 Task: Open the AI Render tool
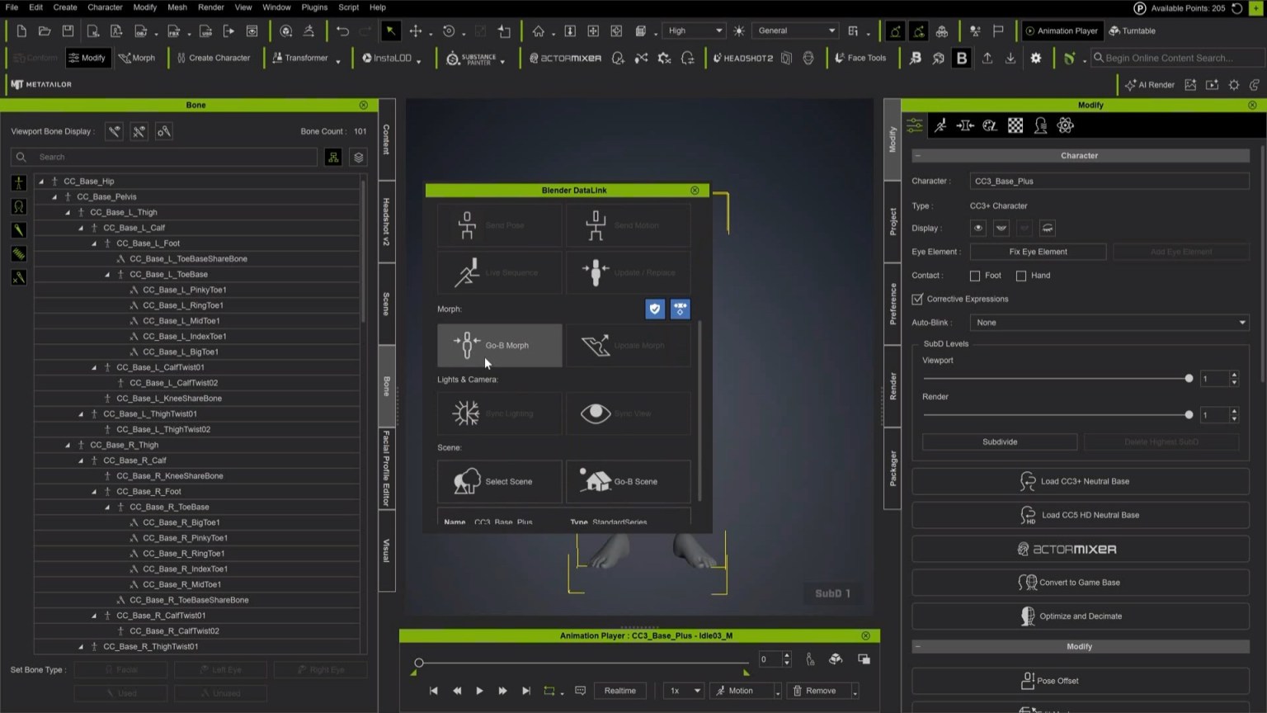1150,84
